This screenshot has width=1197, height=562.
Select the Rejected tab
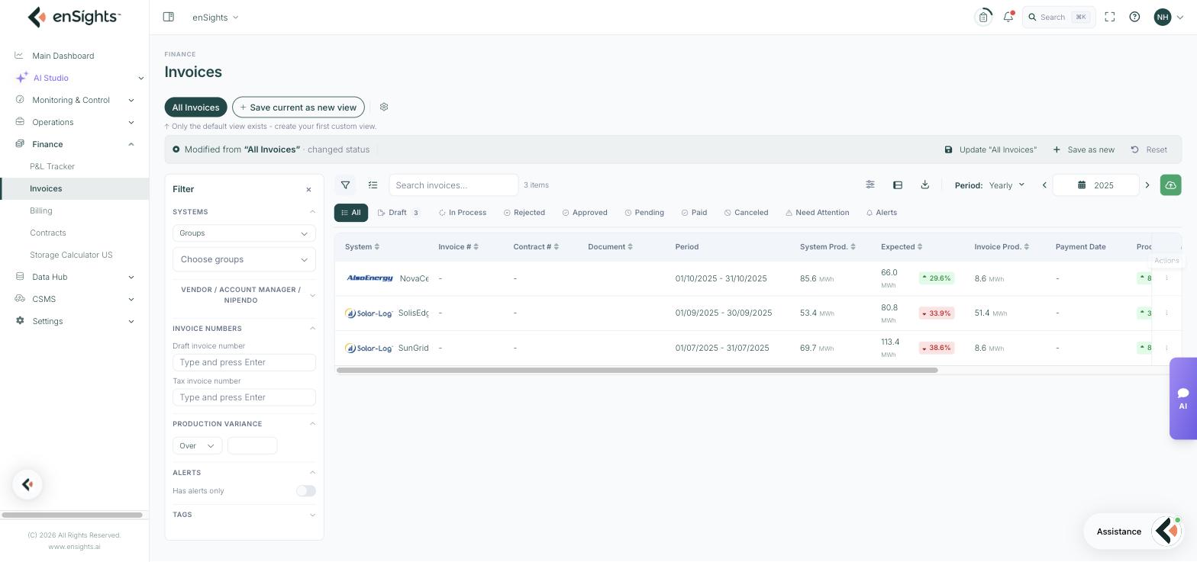(x=524, y=213)
